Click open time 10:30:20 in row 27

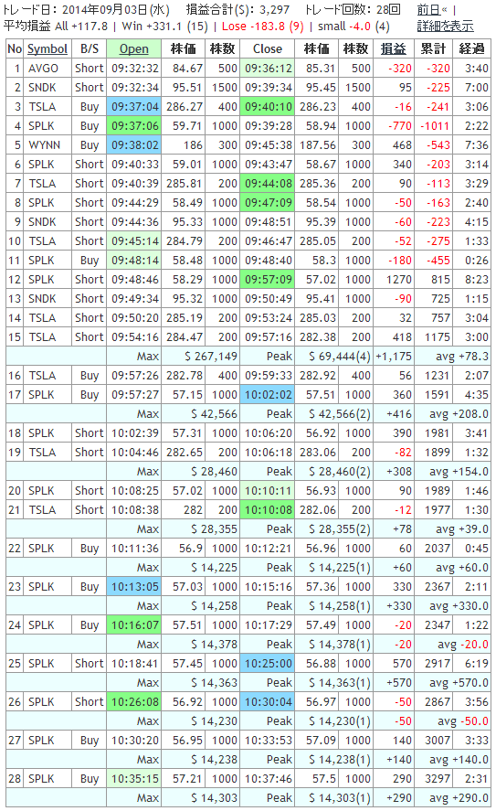pos(133,741)
